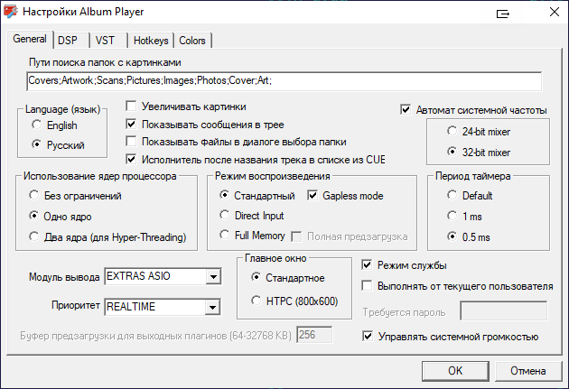Click the Album Player app icon in title bar
Viewport: 569px width, 389px height.
click(11, 12)
